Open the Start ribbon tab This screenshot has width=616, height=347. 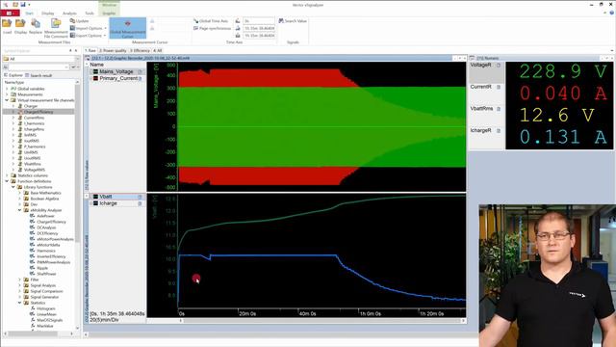pos(30,13)
